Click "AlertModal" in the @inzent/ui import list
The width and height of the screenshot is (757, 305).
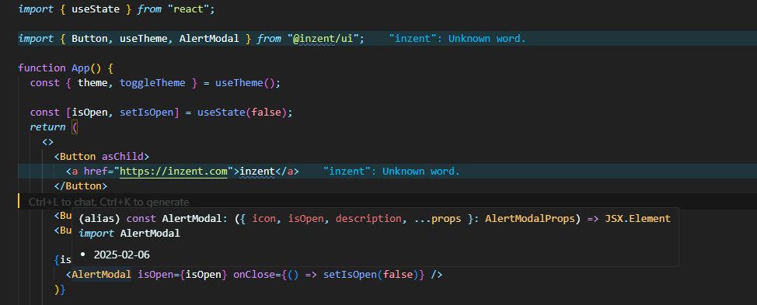(209, 39)
